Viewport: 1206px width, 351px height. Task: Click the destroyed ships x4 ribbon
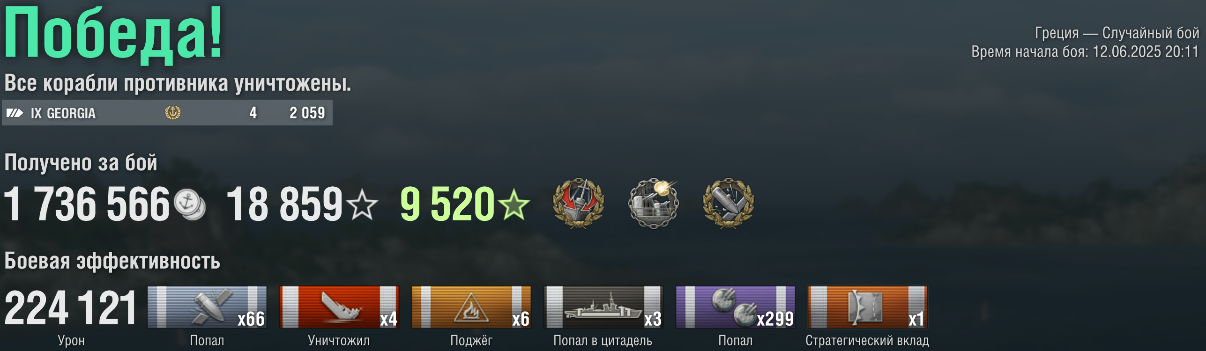pyautogui.click(x=339, y=307)
